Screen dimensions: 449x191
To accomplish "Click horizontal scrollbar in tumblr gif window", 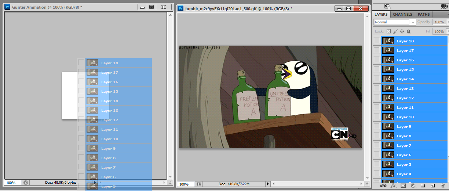I will coord(318,184).
